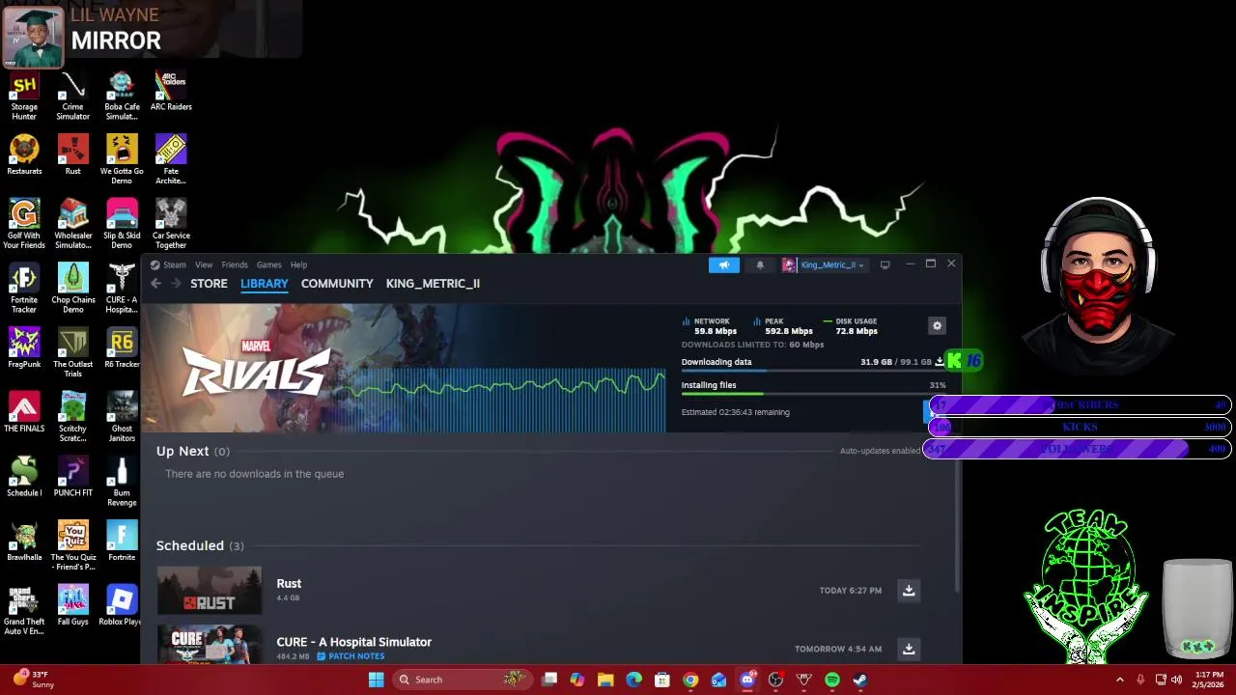Open Brawlhalla desktop shortcut
Image resolution: width=1236 pixels, height=695 pixels.
coord(24,542)
